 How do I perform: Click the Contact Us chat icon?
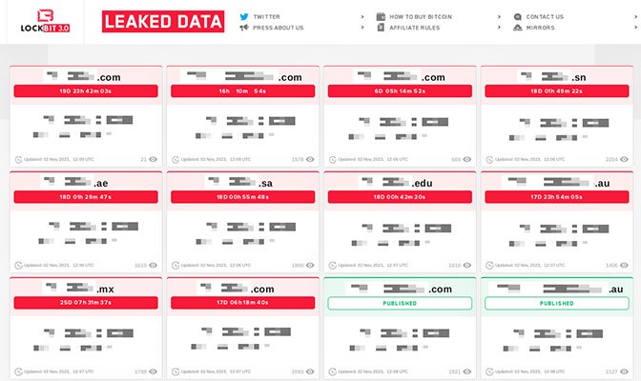click(x=517, y=16)
